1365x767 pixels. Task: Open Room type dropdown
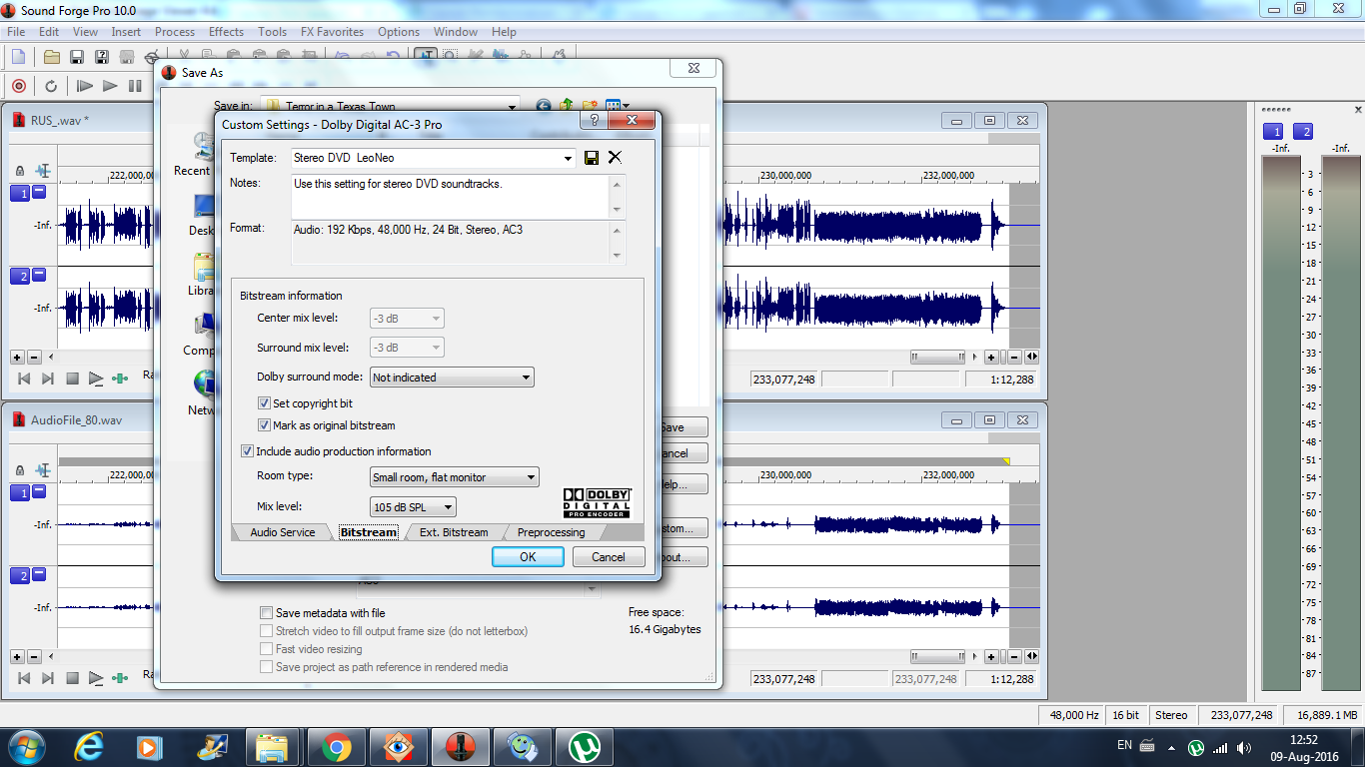pos(532,477)
